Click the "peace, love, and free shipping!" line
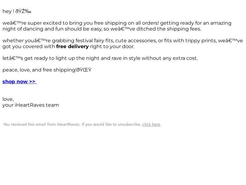 click(x=40, y=70)
